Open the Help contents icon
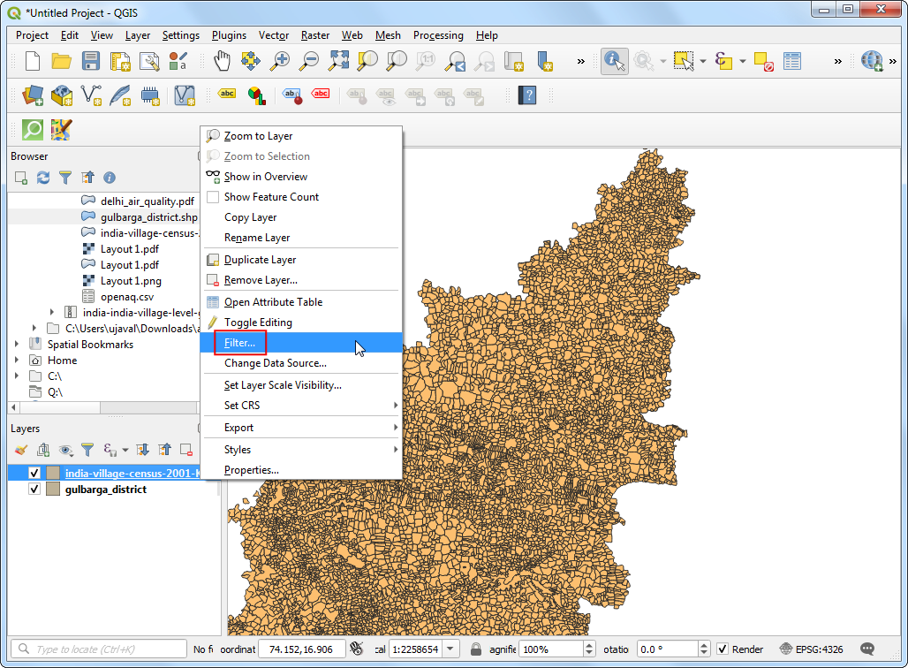The width and height of the screenshot is (908, 668). (527, 95)
